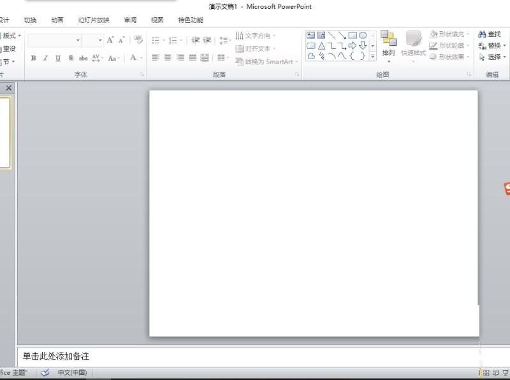Image resolution: width=510 pixels, height=380 pixels.
Task: Choose the right arrow shape
Action: click(352, 46)
